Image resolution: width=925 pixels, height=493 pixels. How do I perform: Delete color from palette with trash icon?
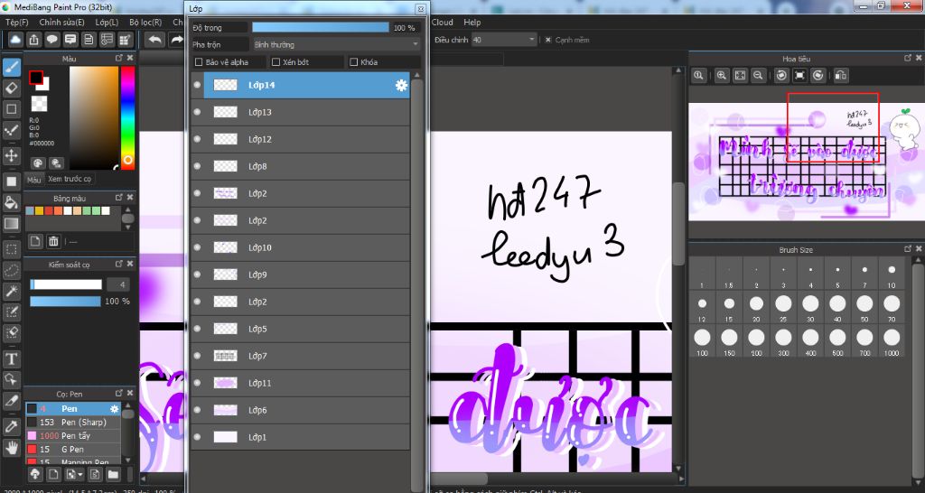(x=53, y=241)
